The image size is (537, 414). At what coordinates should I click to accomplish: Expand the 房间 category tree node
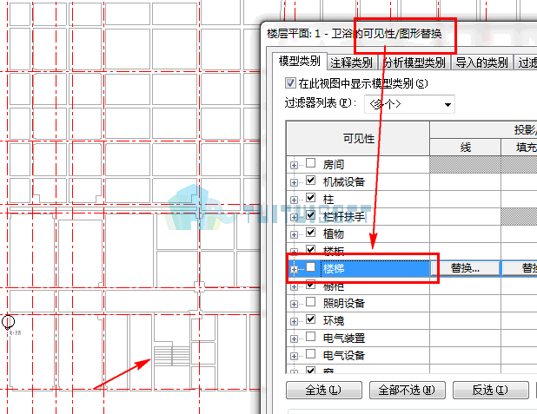[294, 165]
